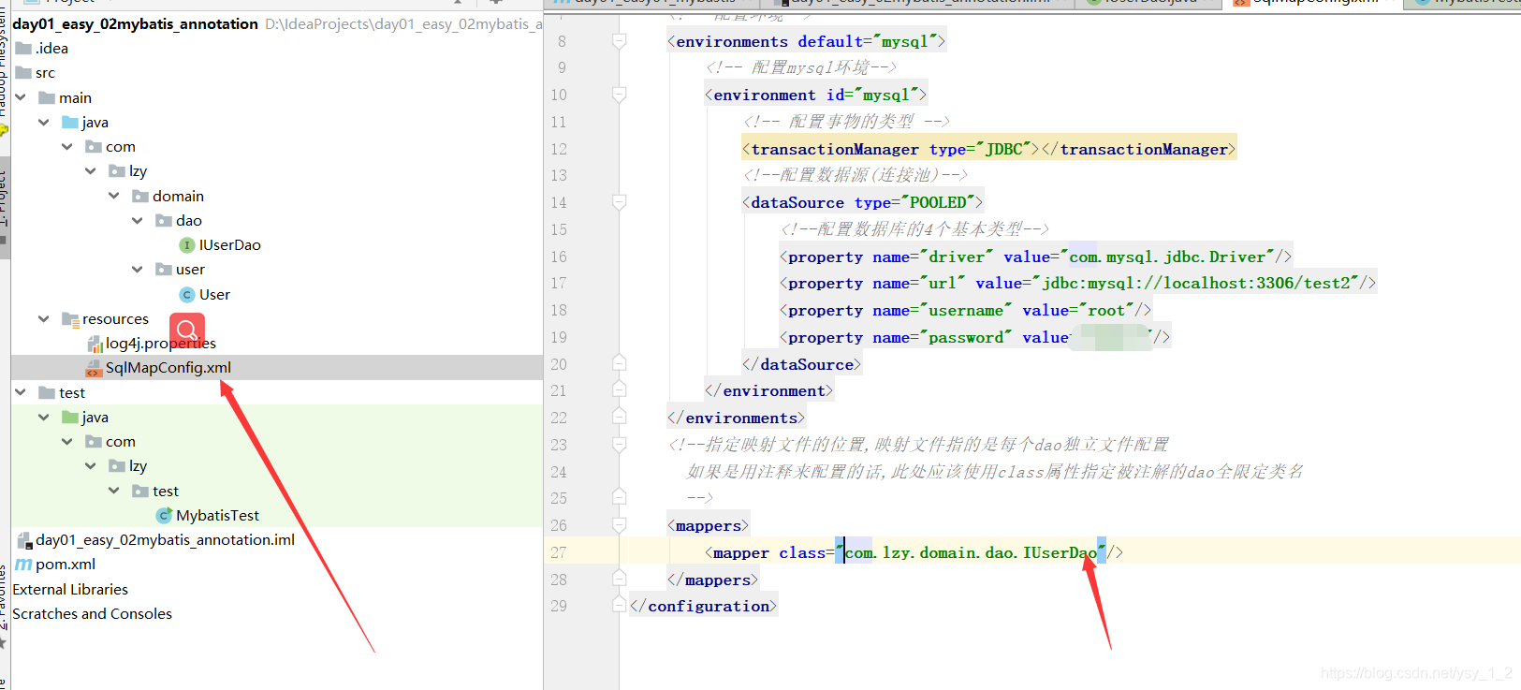Select MybatisTest in project tree

217,515
